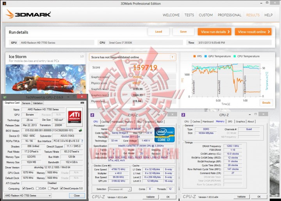Click the CPU-Z icon in the left CPU-Z window
The width and height of the screenshot is (281, 201).
(x=92, y=115)
